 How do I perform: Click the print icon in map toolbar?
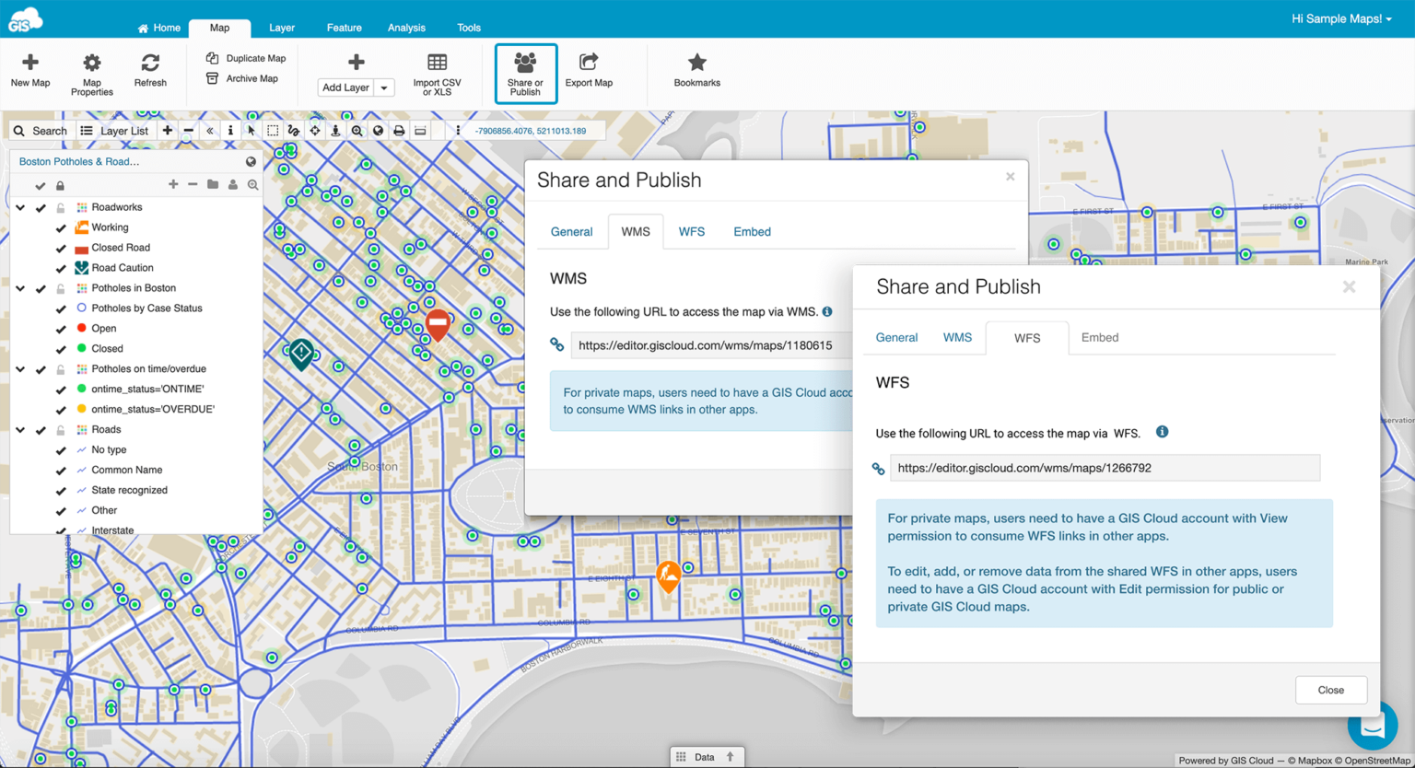(x=399, y=131)
